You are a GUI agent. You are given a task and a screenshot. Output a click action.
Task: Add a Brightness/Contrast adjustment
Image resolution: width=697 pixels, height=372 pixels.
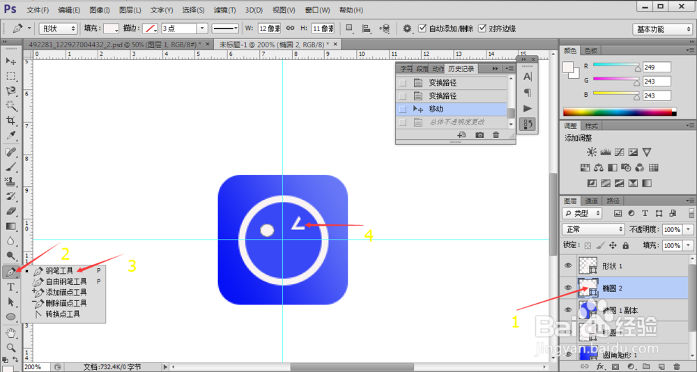coord(591,153)
